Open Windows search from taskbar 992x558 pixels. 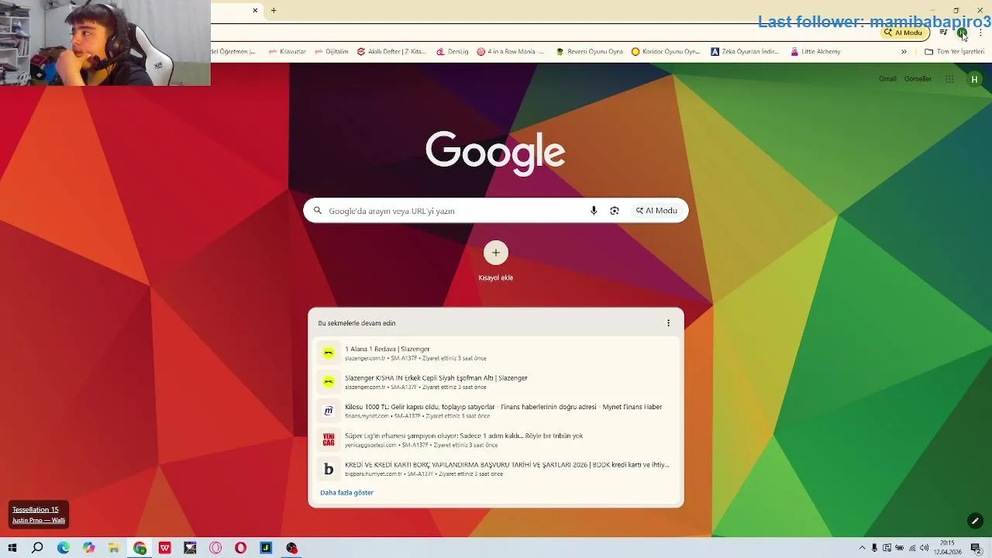37,548
